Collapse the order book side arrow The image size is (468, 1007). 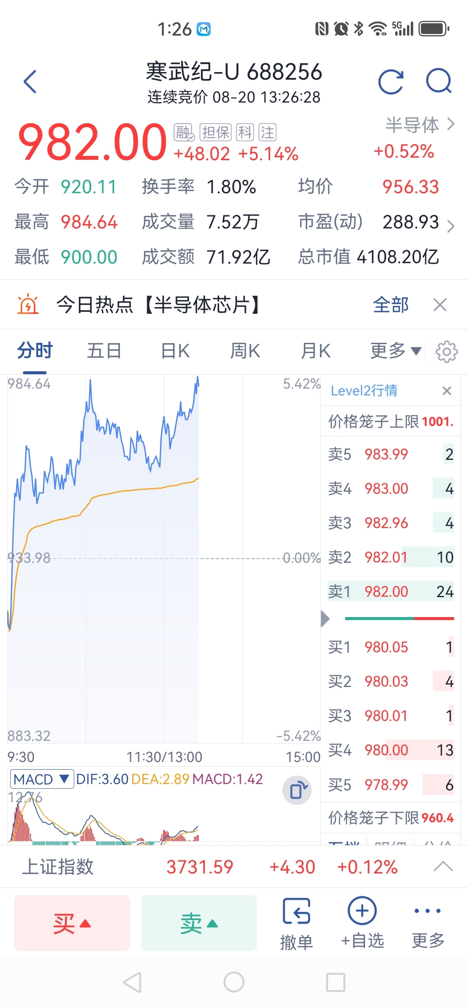325,619
